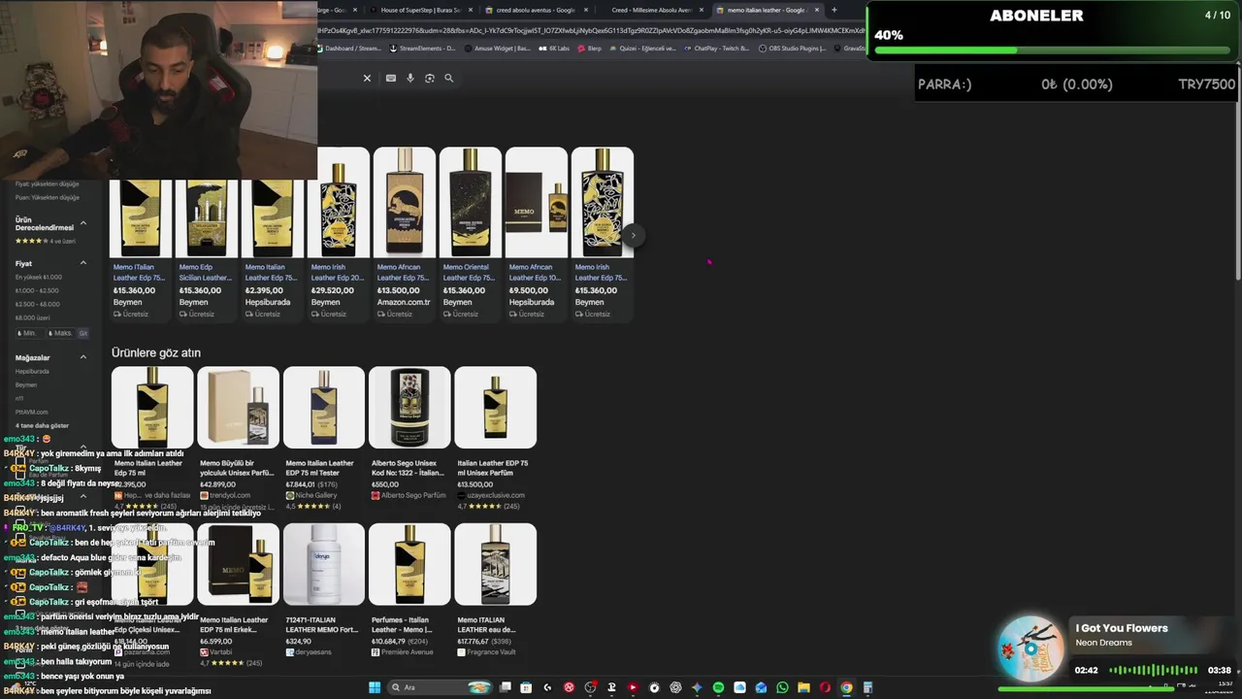Switch to Chrome on the taskbar
The height and width of the screenshot is (699, 1242).
(846, 687)
